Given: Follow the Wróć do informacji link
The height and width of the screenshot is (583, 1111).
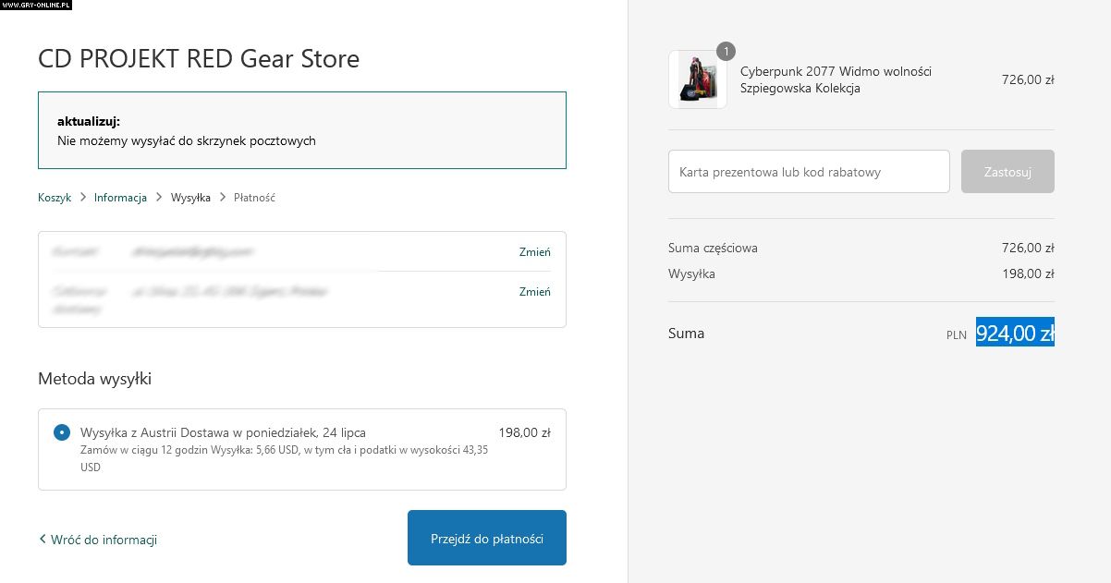Looking at the screenshot, I should [x=104, y=540].
